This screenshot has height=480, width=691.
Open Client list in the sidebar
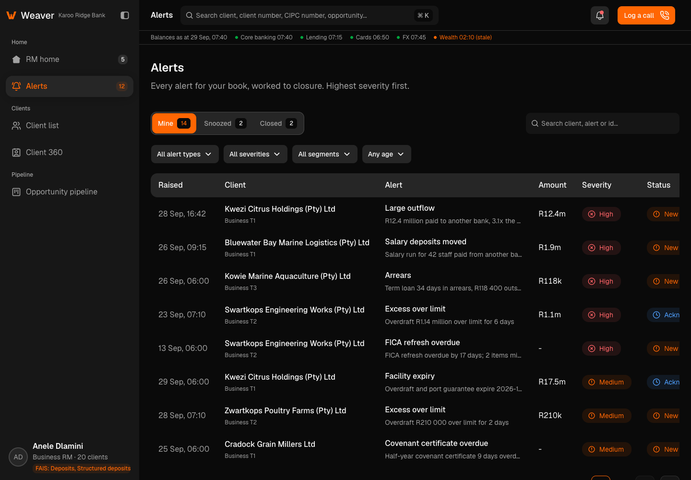click(x=70, y=126)
